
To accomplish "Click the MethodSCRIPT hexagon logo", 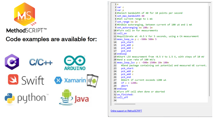I will (24, 14).
